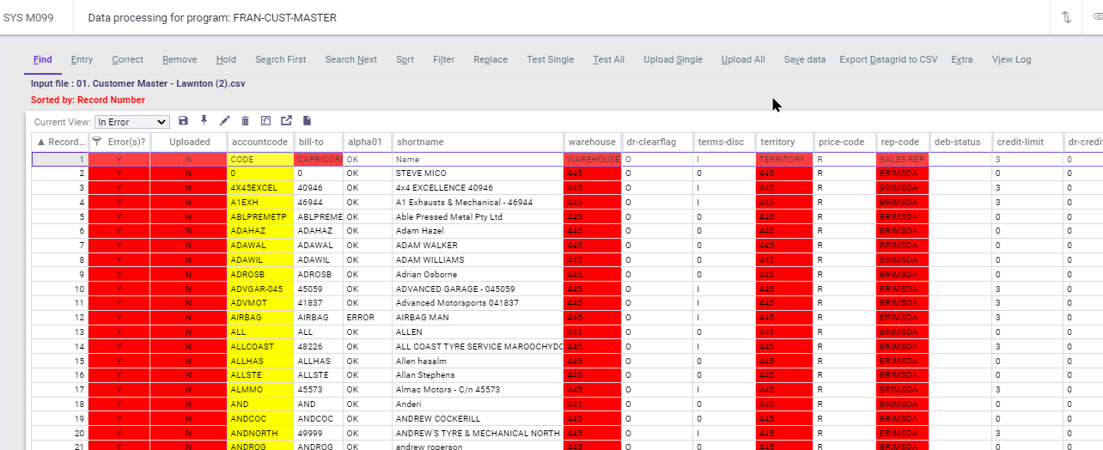Click Upload Single in the menu
Screen dimensions: 1103x450
coord(673,59)
